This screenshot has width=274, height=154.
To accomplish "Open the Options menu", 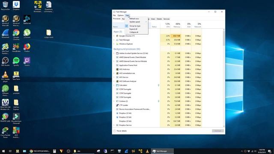I will [x=120, y=15].
